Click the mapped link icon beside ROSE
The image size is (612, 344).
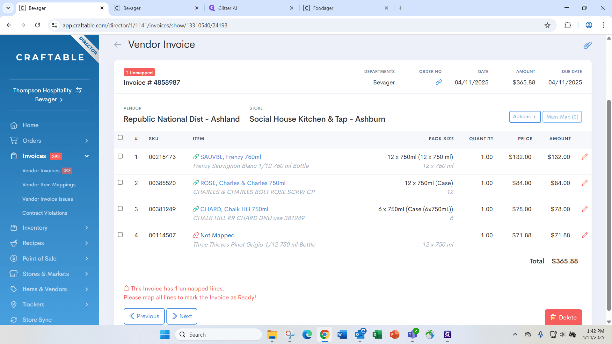point(196,183)
